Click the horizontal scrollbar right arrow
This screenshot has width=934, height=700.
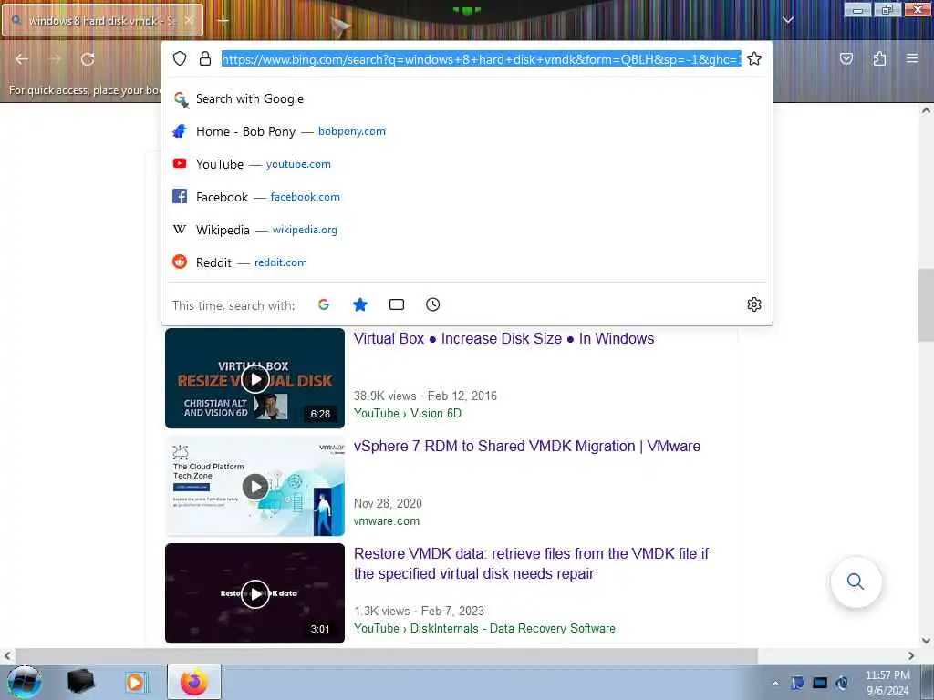click(x=911, y=656)
